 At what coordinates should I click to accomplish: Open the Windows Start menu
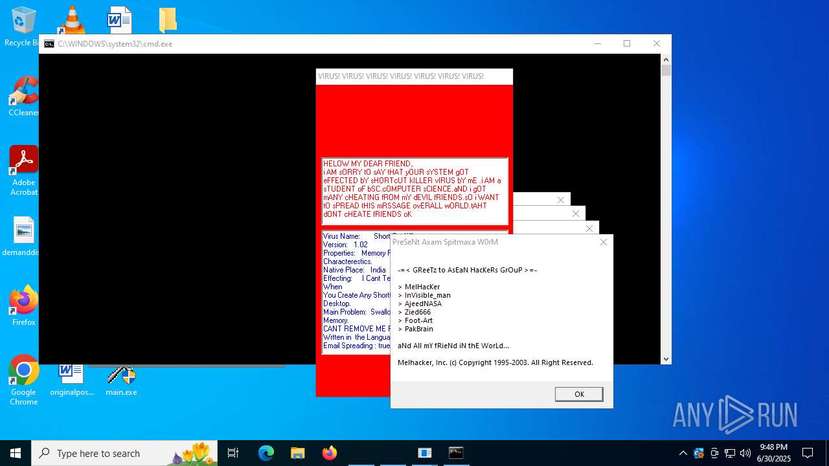16,453
